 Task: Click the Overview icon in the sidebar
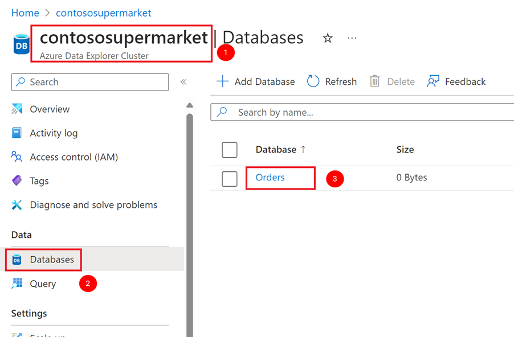pyautogui.click(x=17, y=109)
